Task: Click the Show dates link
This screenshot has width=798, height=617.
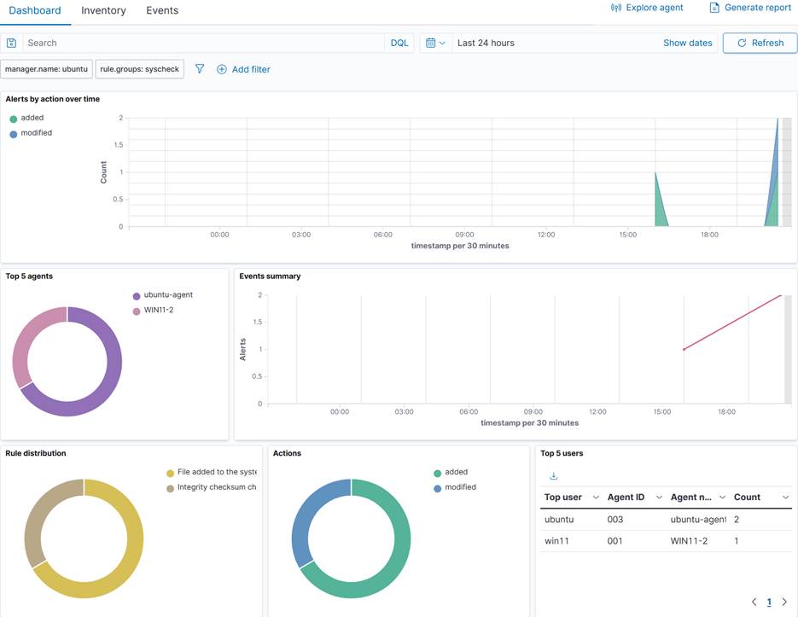Action: 687,43
